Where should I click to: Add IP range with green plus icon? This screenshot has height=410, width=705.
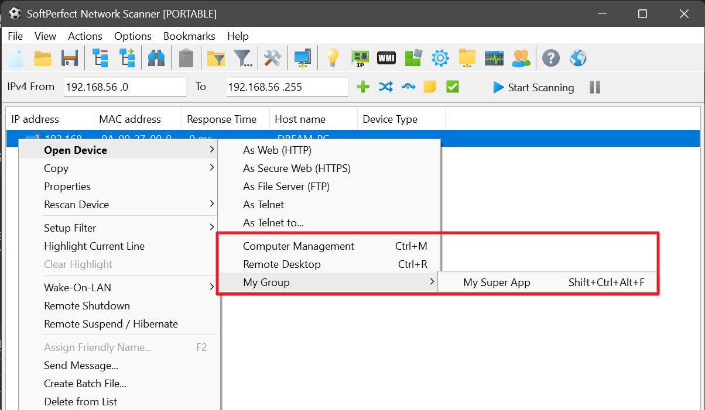(363, 87)
